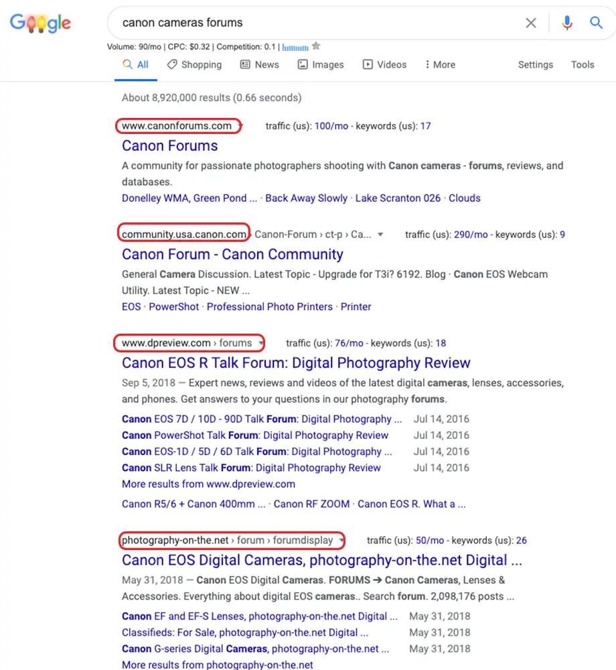
Task: Open dropdown arrow next to www.canonforums.com
Action: point(240,126)
